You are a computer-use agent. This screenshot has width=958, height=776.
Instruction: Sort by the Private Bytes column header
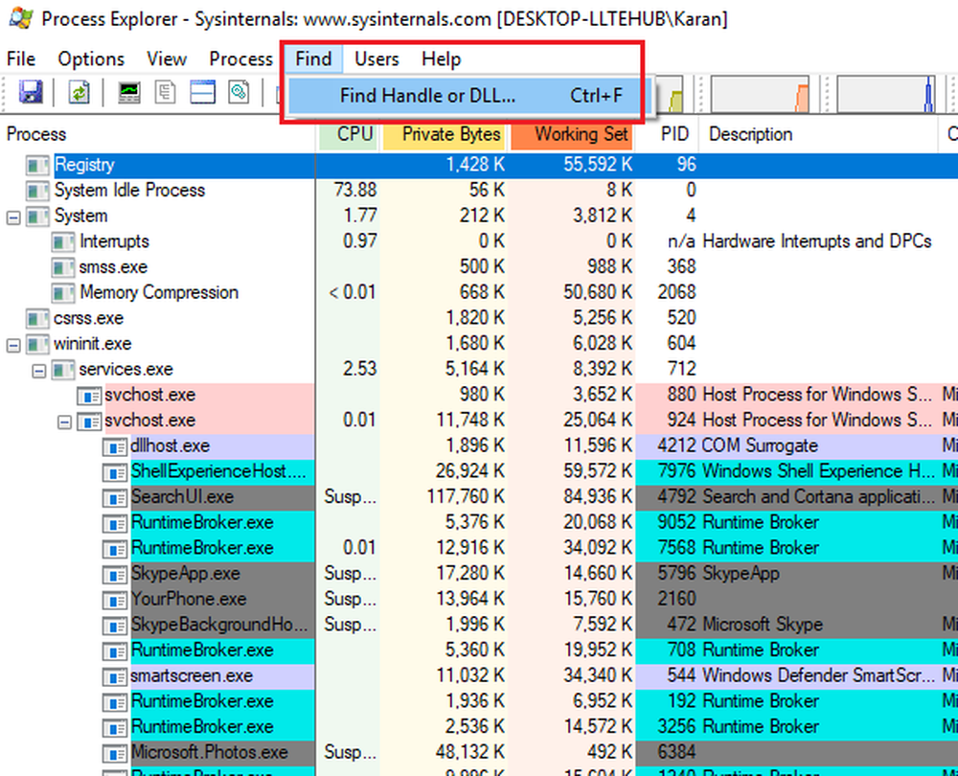(445, 134)
